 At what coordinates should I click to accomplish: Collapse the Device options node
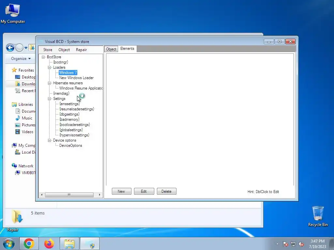(x=50, y=140)
